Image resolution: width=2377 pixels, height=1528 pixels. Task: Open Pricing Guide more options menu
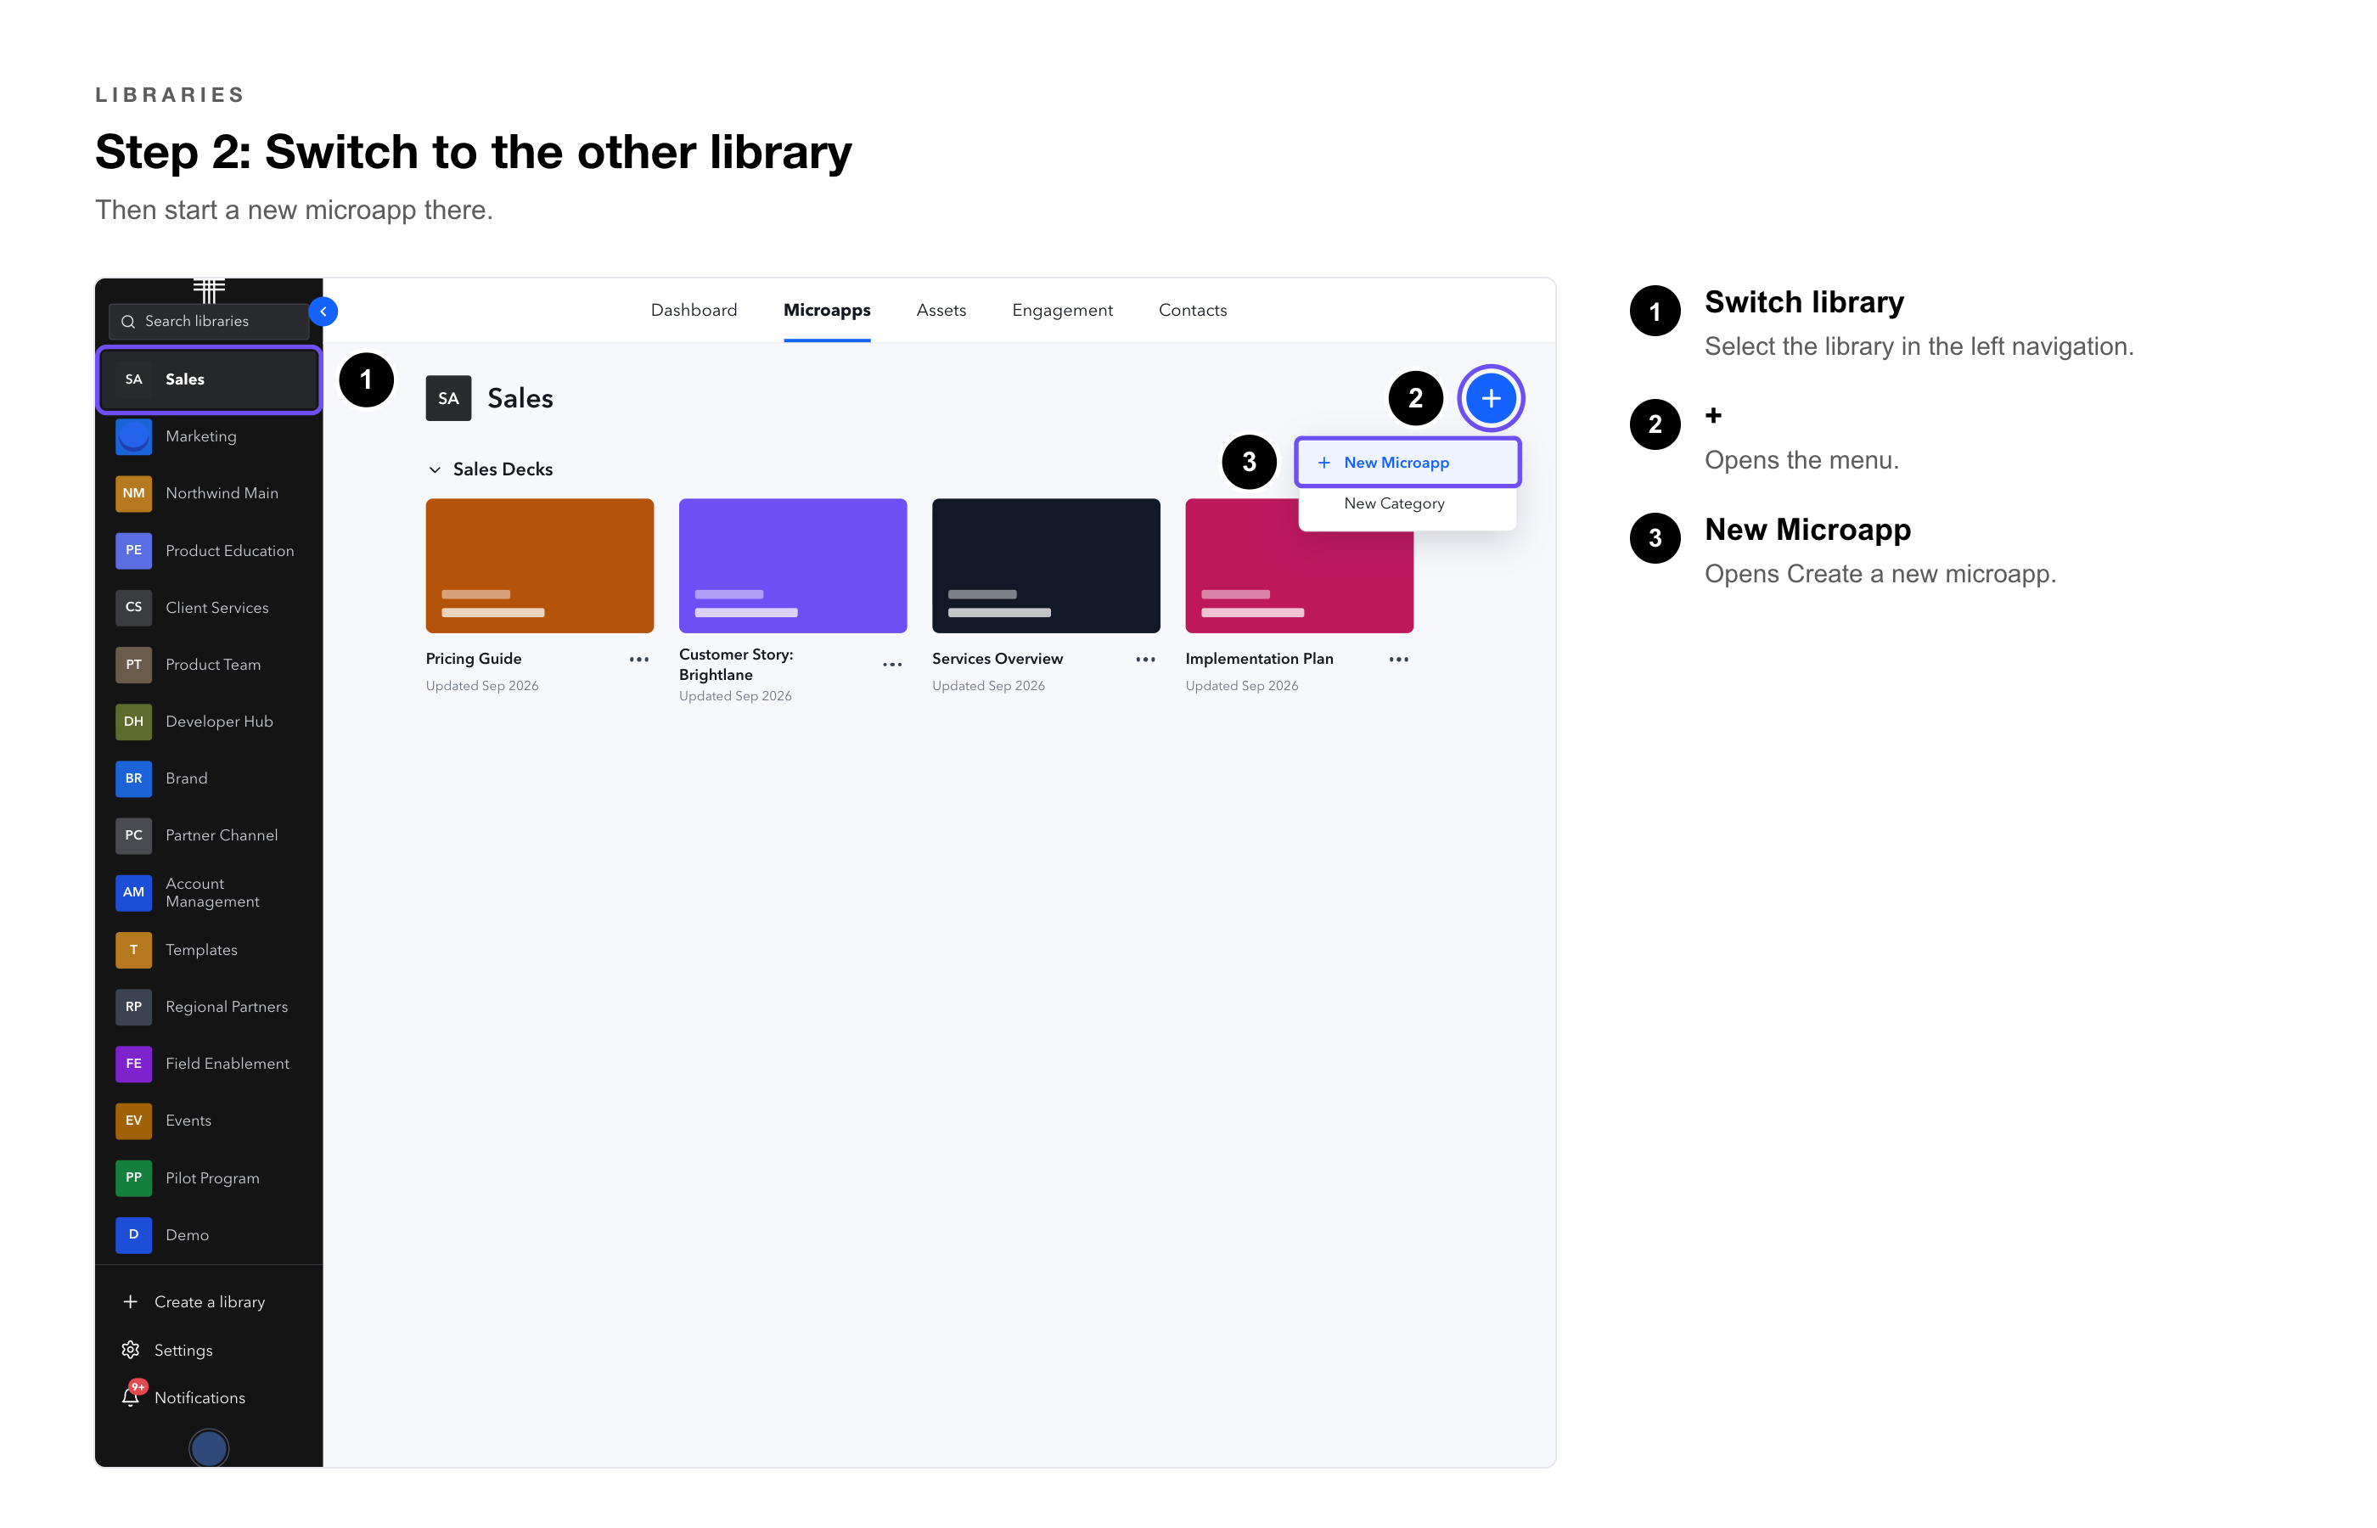tap(639, 660)
